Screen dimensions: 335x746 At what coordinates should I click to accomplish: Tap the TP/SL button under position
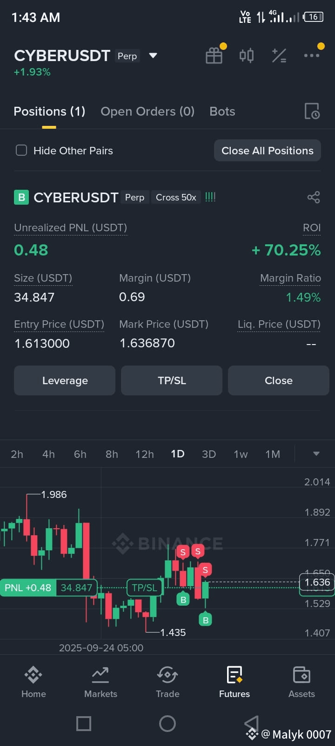point(172,380)
